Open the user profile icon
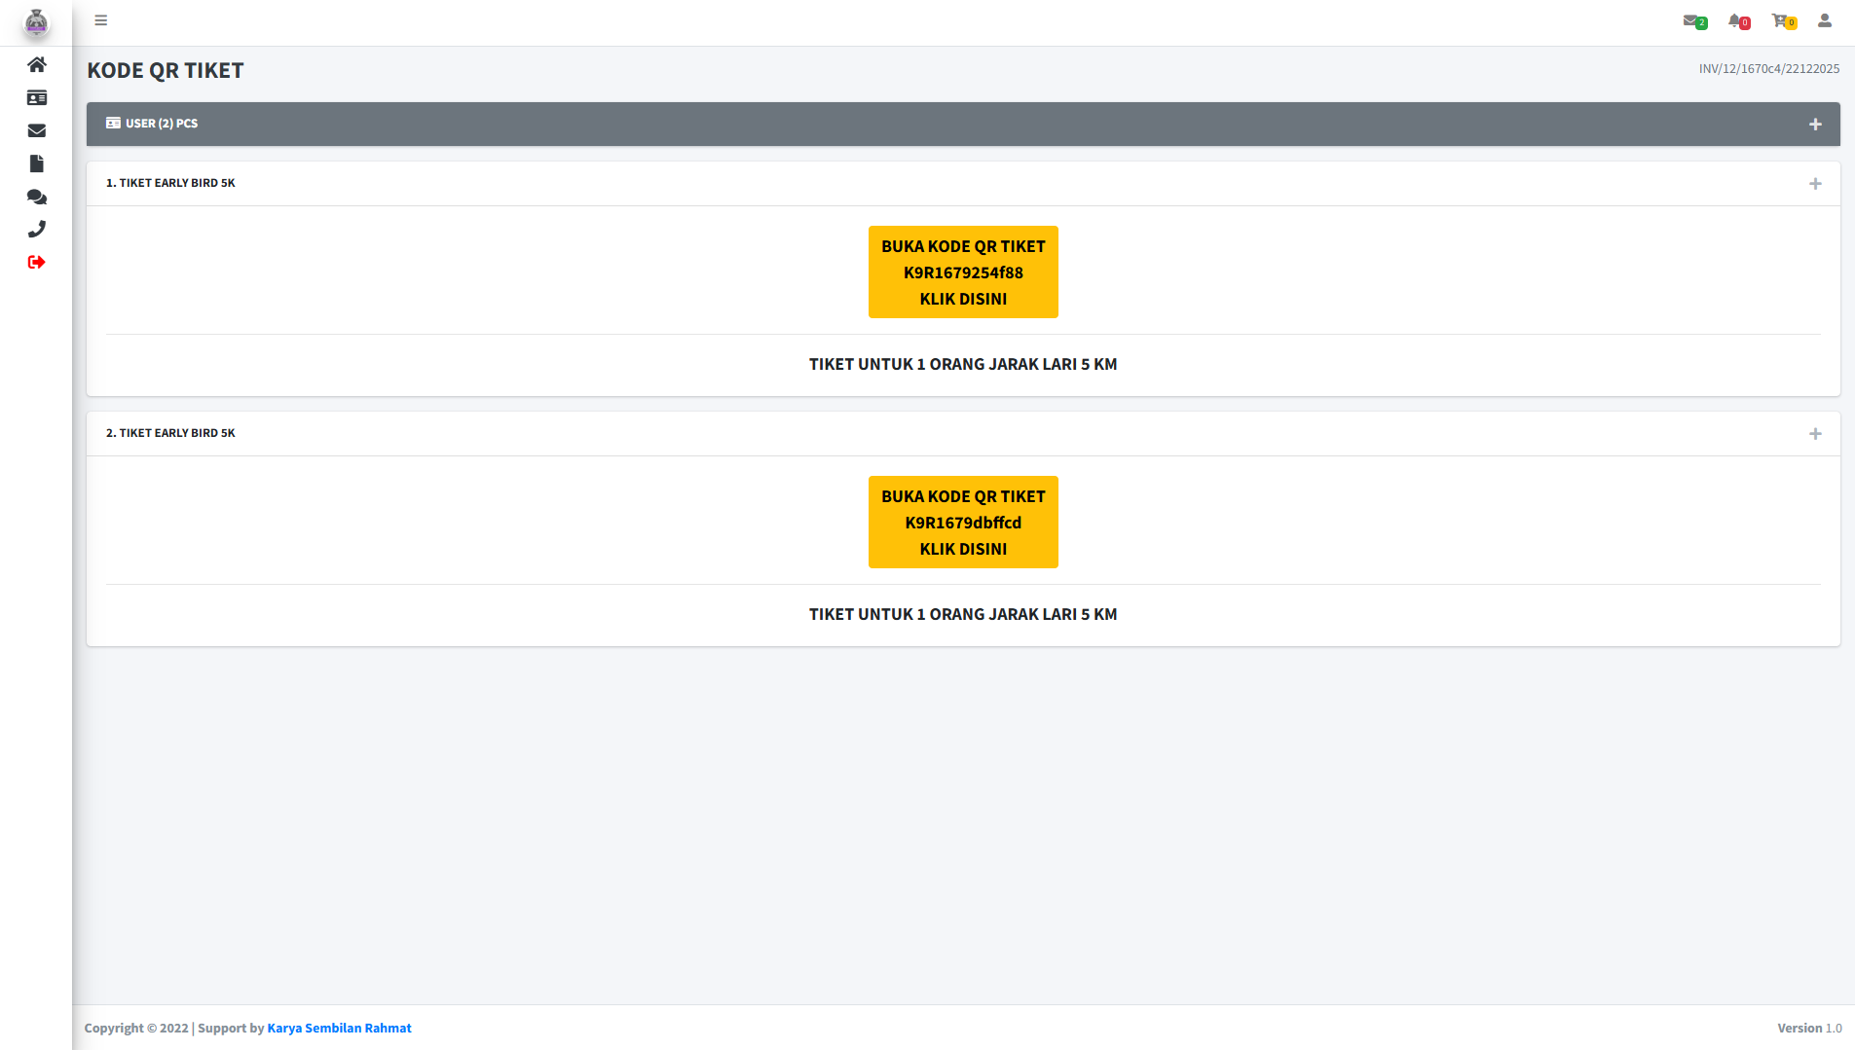The height and width of the screenshot is (1050, 1855). tap(1825, 20)
